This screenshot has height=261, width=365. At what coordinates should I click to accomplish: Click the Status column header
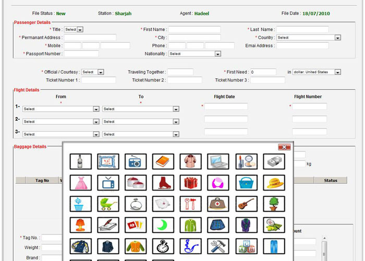tap(331, 181)
